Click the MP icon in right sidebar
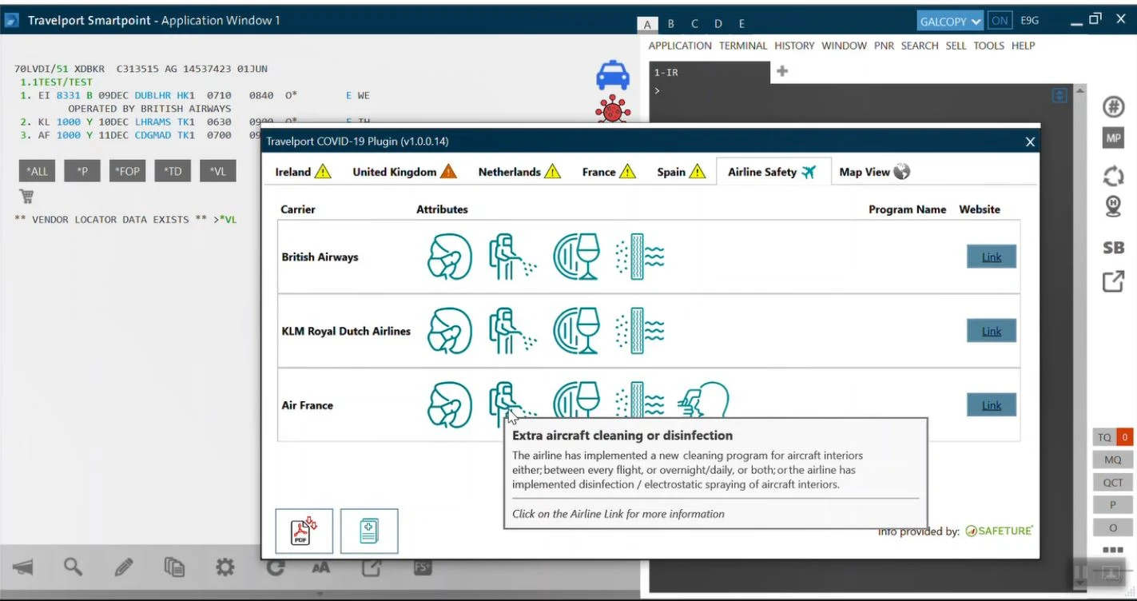Viewport: 1137px width, 601px height. click(x=1114, y=137)
